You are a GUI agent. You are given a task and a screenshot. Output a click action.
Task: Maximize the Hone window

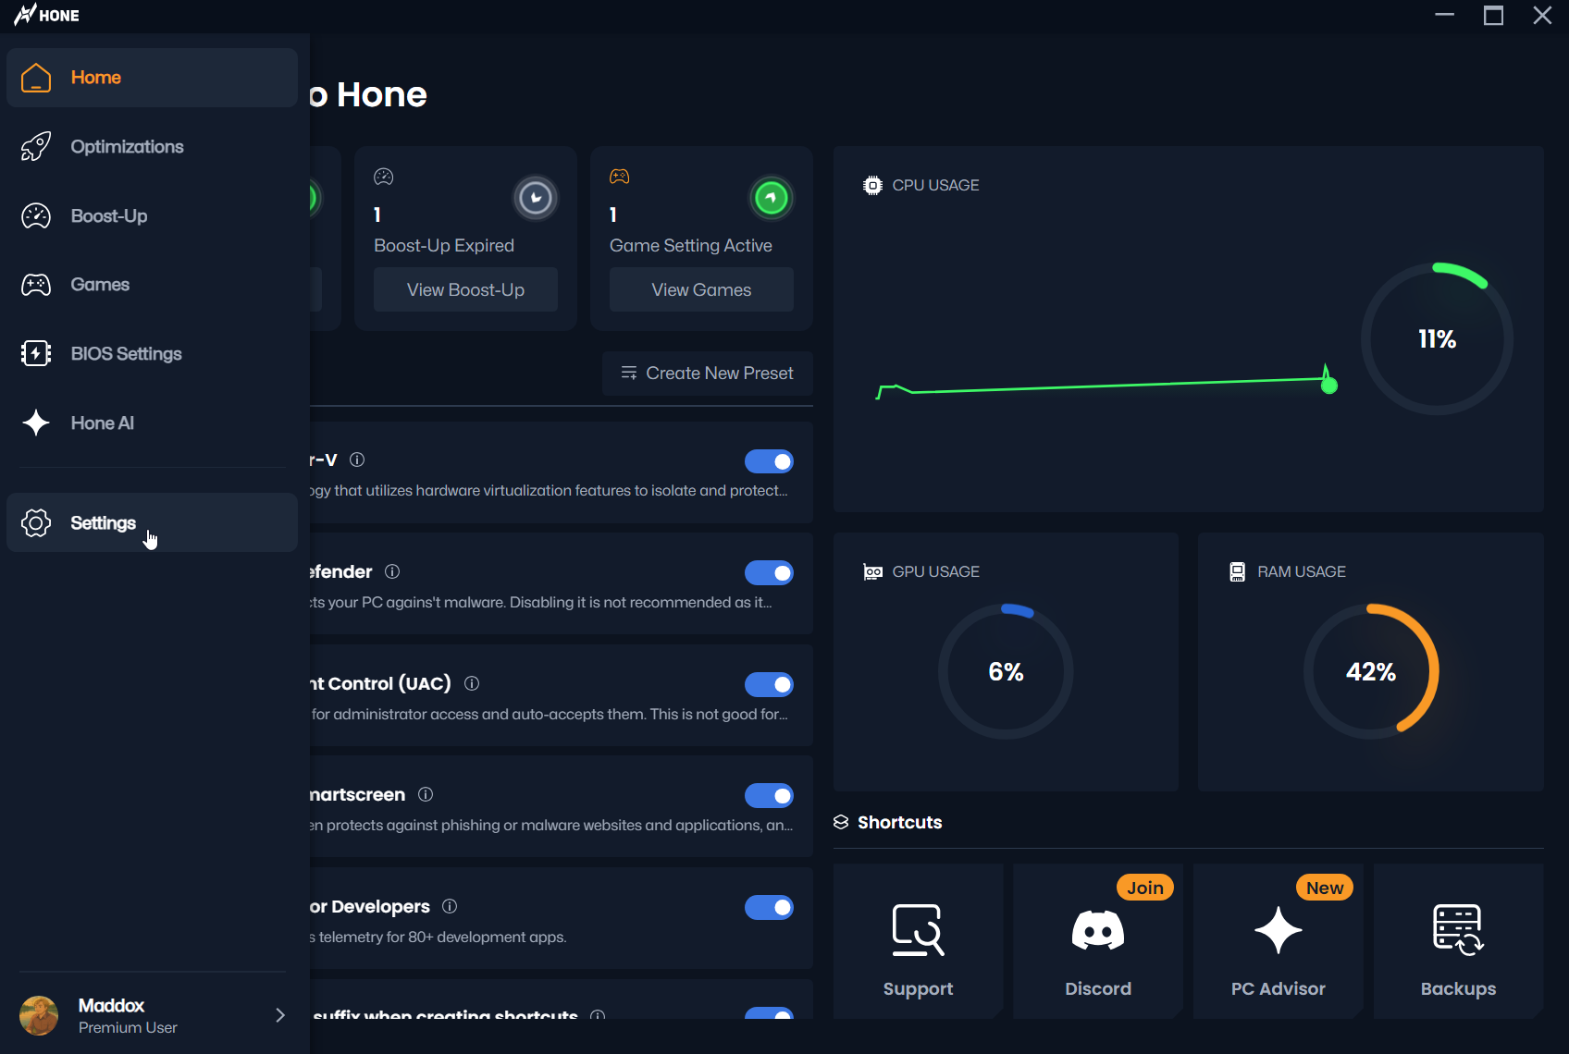click(x=1493, y=15)
